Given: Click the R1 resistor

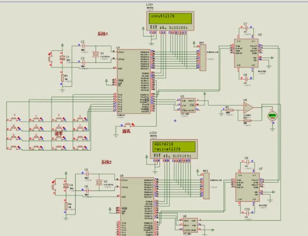Looking at the screenshot, I should coord(61,77).
